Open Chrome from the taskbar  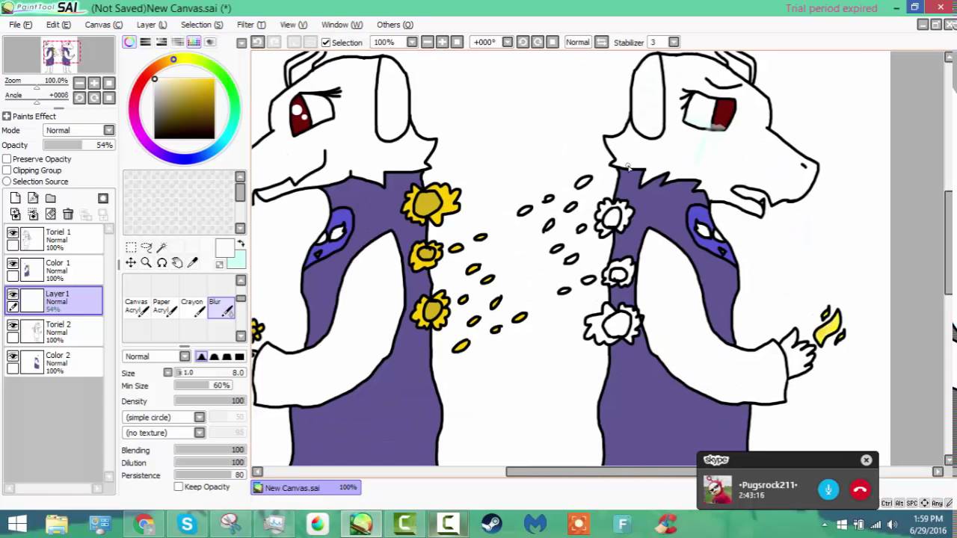(x=144, y=524)
